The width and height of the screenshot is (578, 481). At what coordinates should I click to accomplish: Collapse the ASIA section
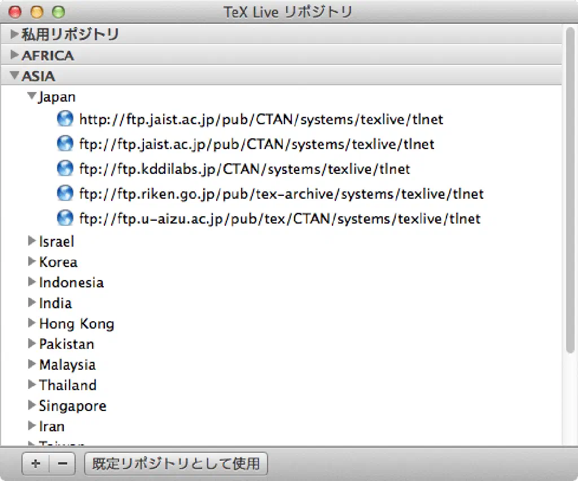pos(15,76)
